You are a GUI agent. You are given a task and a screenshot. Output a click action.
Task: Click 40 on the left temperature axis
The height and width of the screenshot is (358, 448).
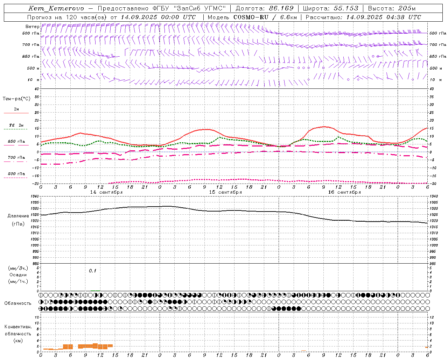click(37, 89)
